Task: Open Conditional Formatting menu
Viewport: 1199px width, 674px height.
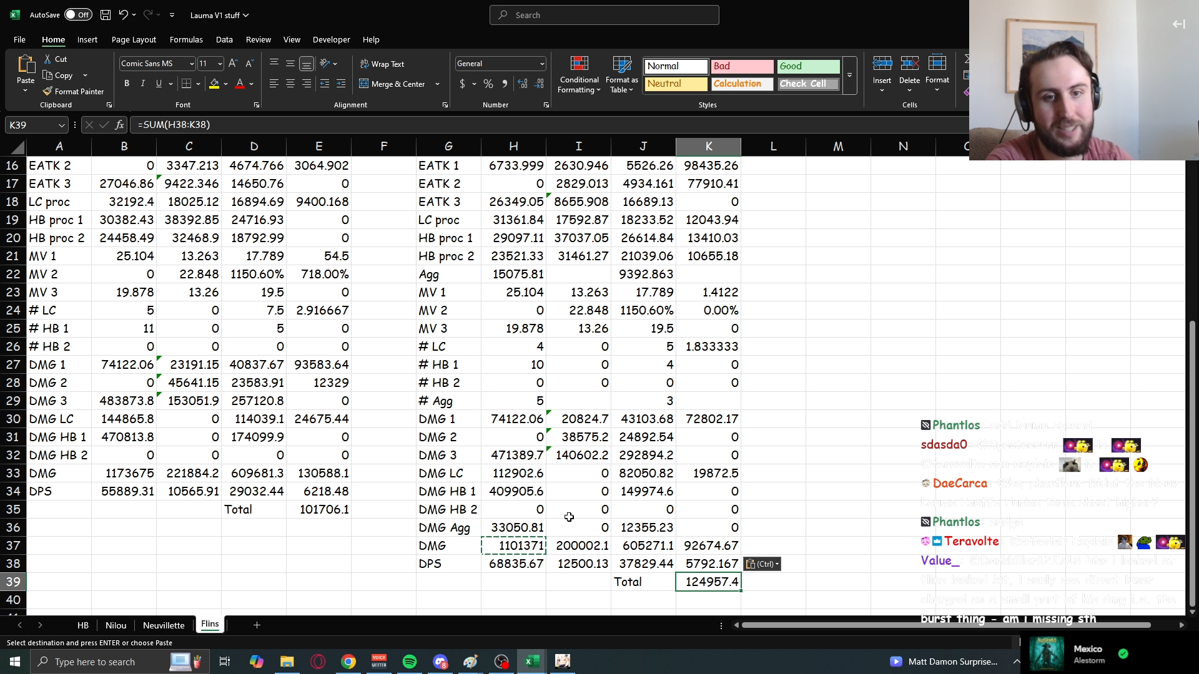Action: (579, 75)
